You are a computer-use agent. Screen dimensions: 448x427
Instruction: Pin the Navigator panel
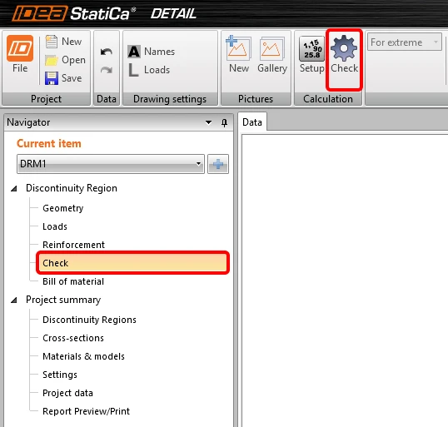(x=224, y=123)
